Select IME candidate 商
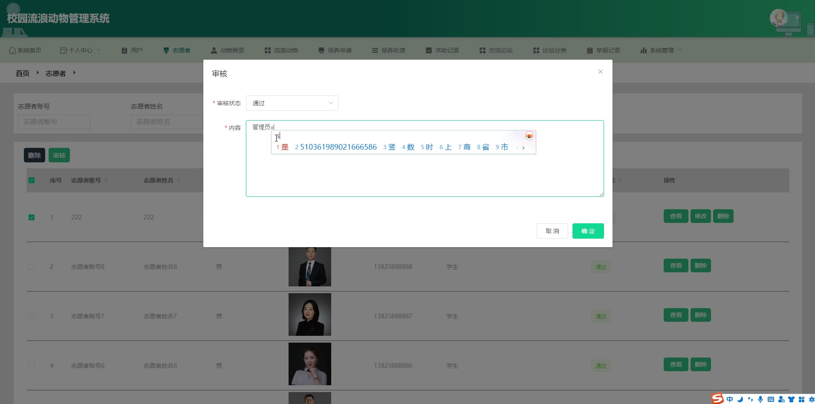Viewport: 815px width, 404px height. [465, 147]
